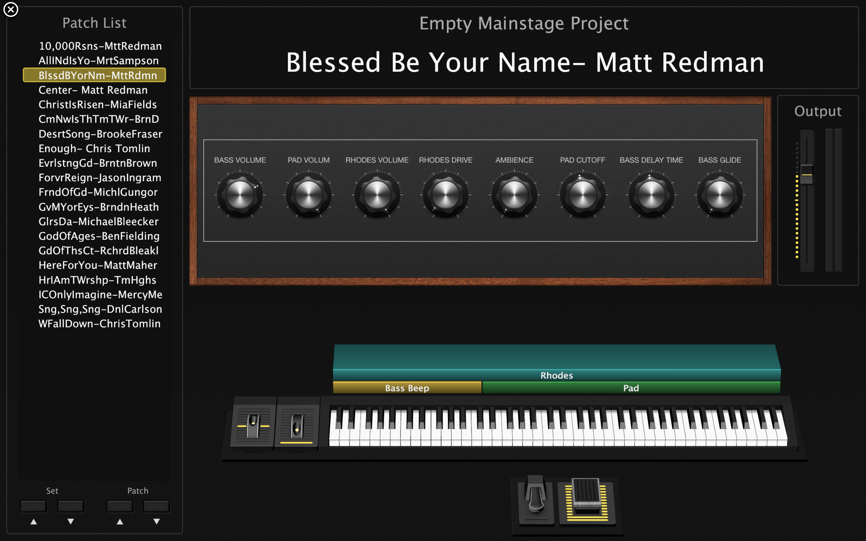The width and height of the screenshot is (866, 541).
Task: Click the AMBIENCE knob
Action: (x=514, y=194)
